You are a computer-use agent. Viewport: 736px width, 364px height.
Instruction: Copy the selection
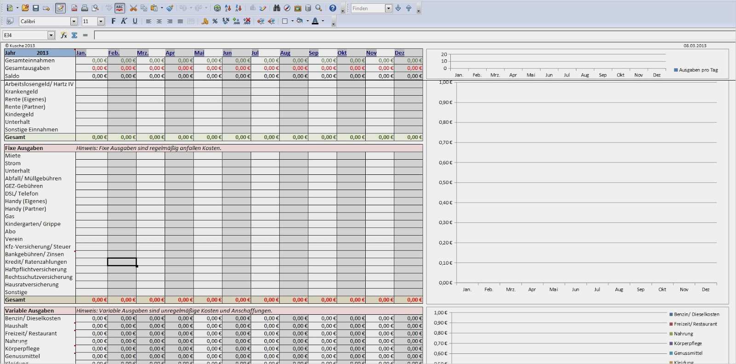click(x=144, y=8)
